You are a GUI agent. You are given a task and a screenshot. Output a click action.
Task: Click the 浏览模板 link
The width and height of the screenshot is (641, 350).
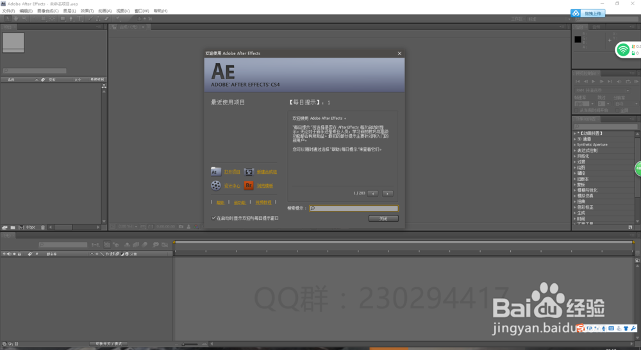pos(265,186)
